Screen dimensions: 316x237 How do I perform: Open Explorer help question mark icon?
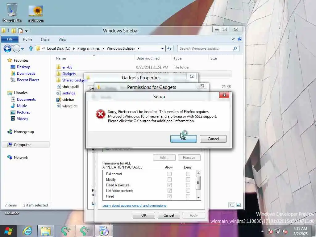[239, 39]
